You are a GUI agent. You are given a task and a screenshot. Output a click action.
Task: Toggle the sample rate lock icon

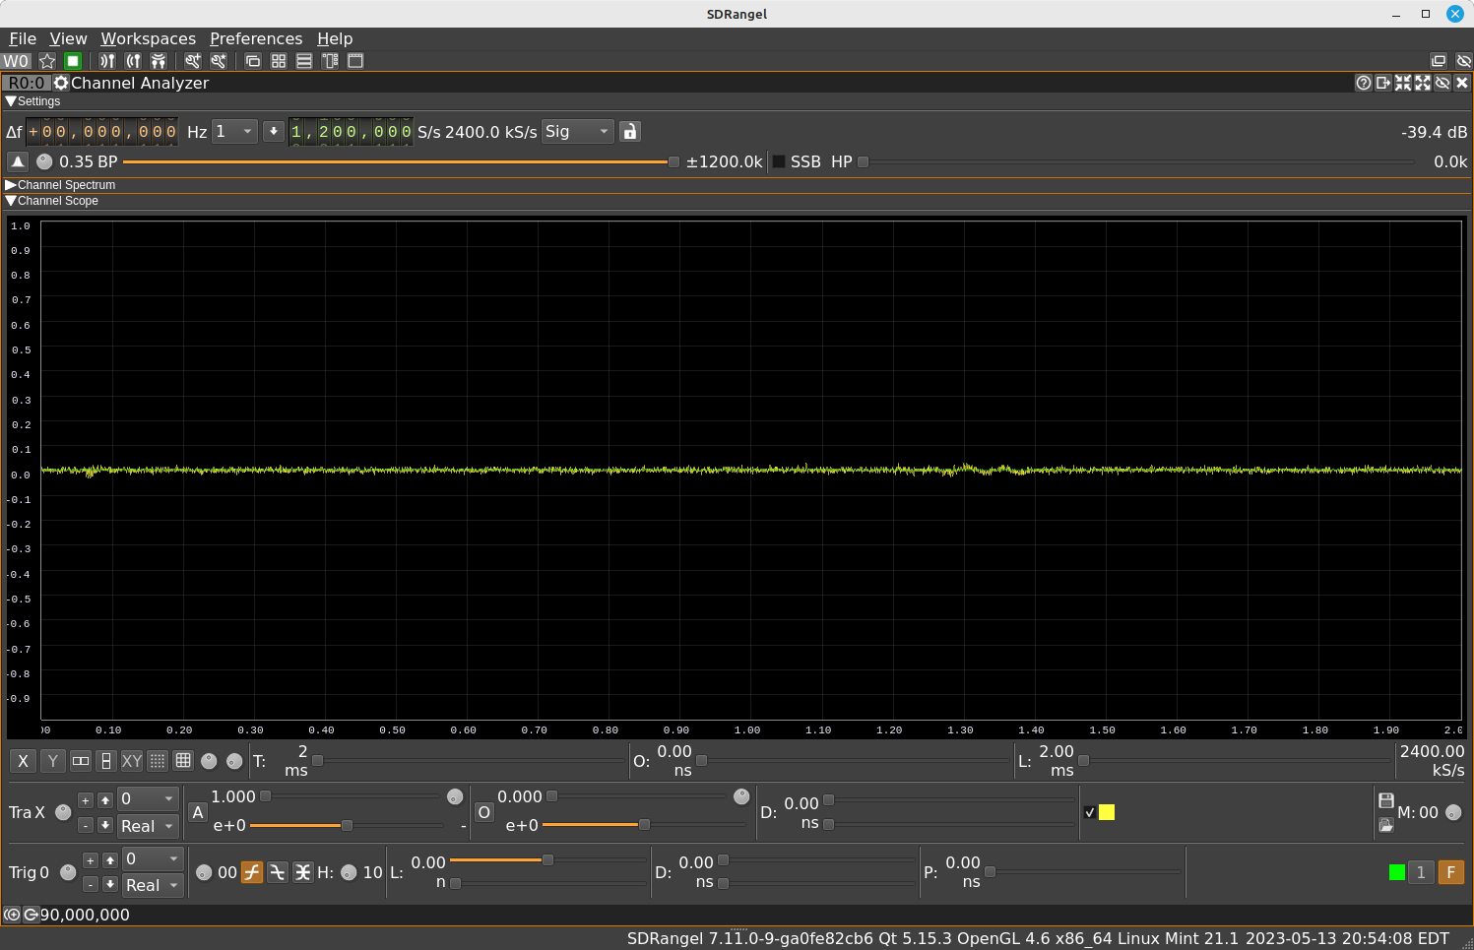tap(630, 132)
